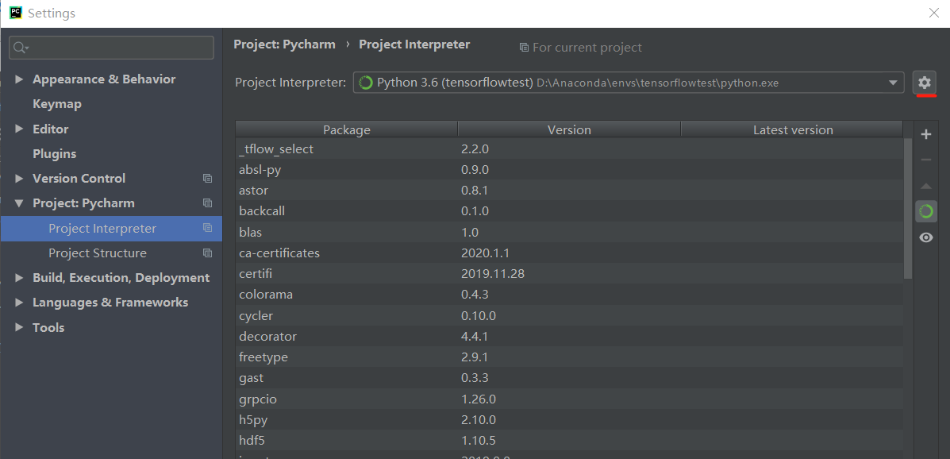Click search magnifier icon in settings search

coord(21,48)
